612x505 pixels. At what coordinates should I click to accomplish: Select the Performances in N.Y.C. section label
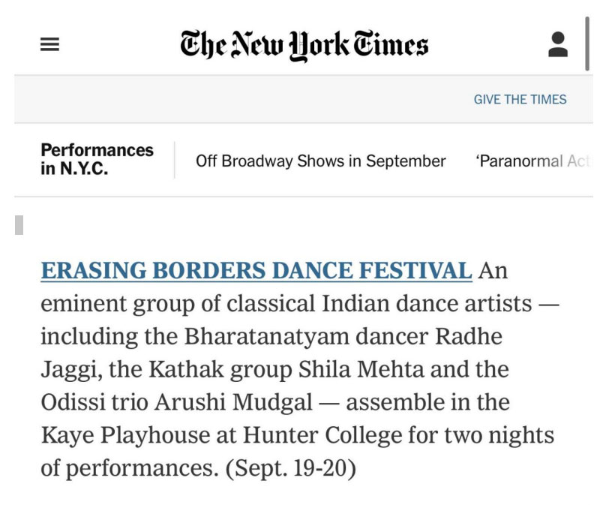(97, 159)
